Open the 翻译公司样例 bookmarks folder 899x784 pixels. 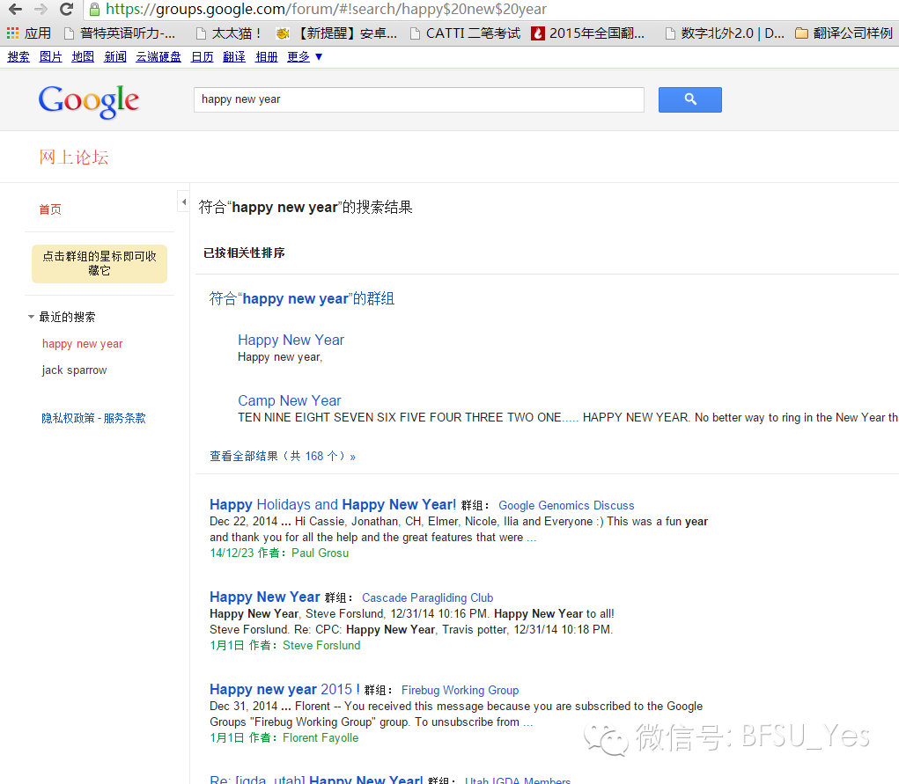coord(844,33)
